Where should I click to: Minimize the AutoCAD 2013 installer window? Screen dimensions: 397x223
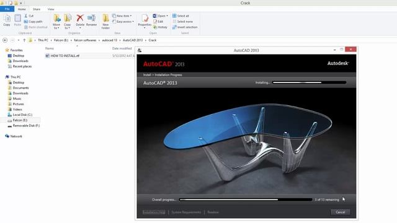tap(335, 50)
